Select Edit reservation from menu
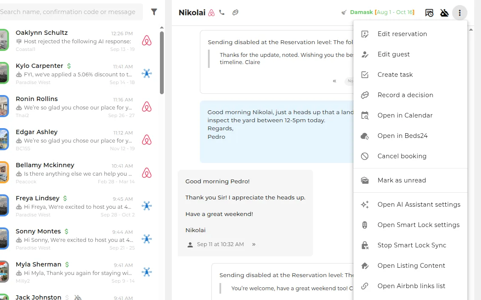 click(x=410, y=34)
